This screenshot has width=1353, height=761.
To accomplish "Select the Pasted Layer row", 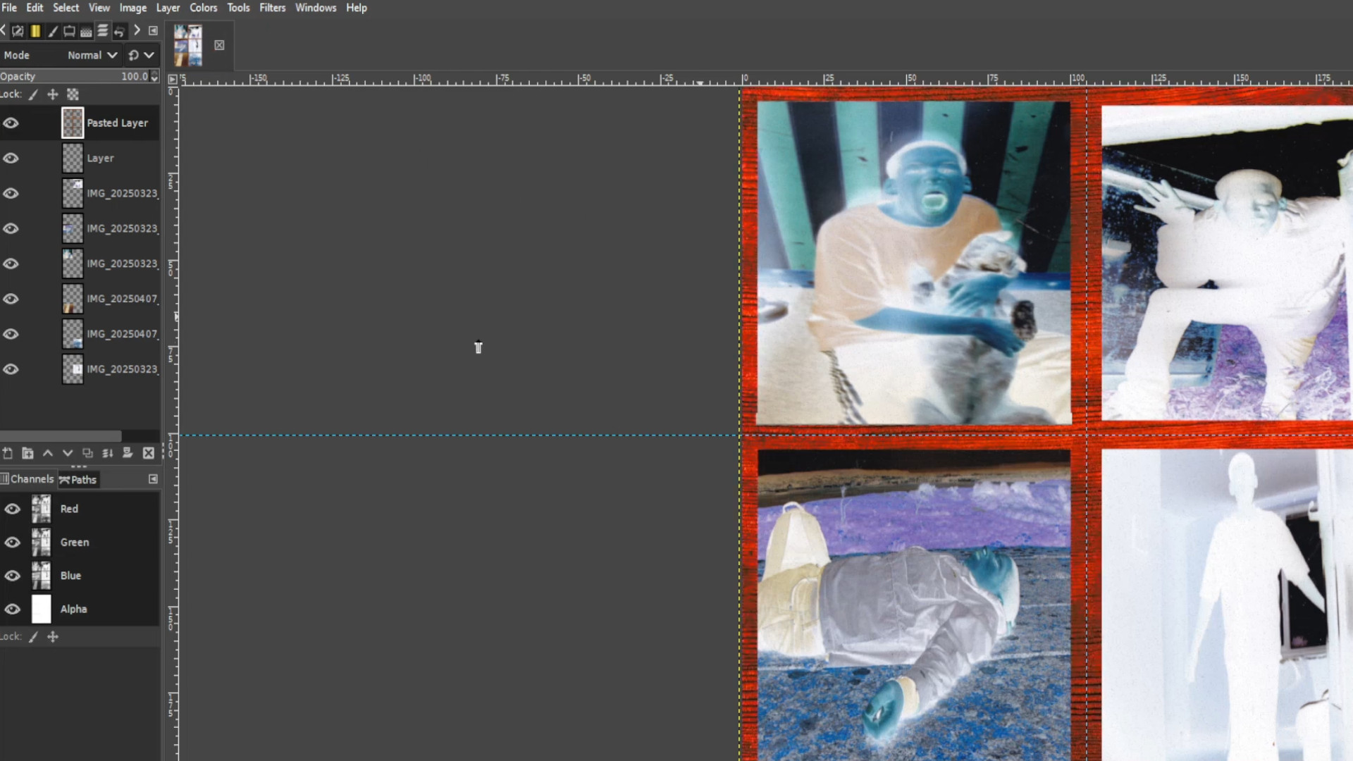I will pos(80,123).
